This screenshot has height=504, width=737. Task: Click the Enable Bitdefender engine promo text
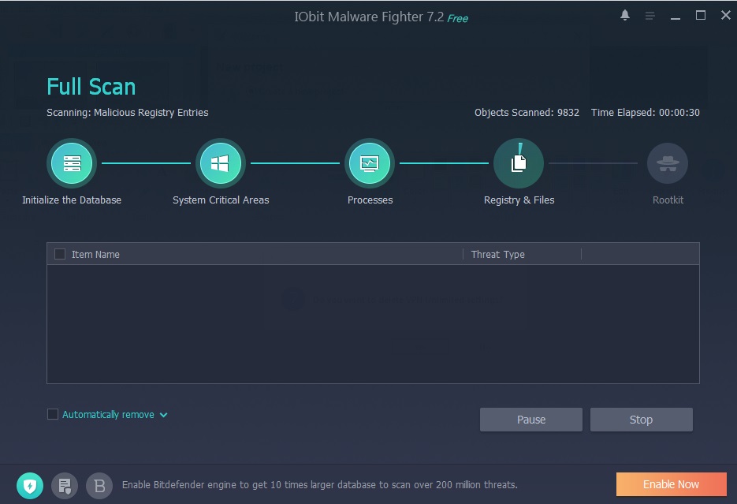click(319, 485)
